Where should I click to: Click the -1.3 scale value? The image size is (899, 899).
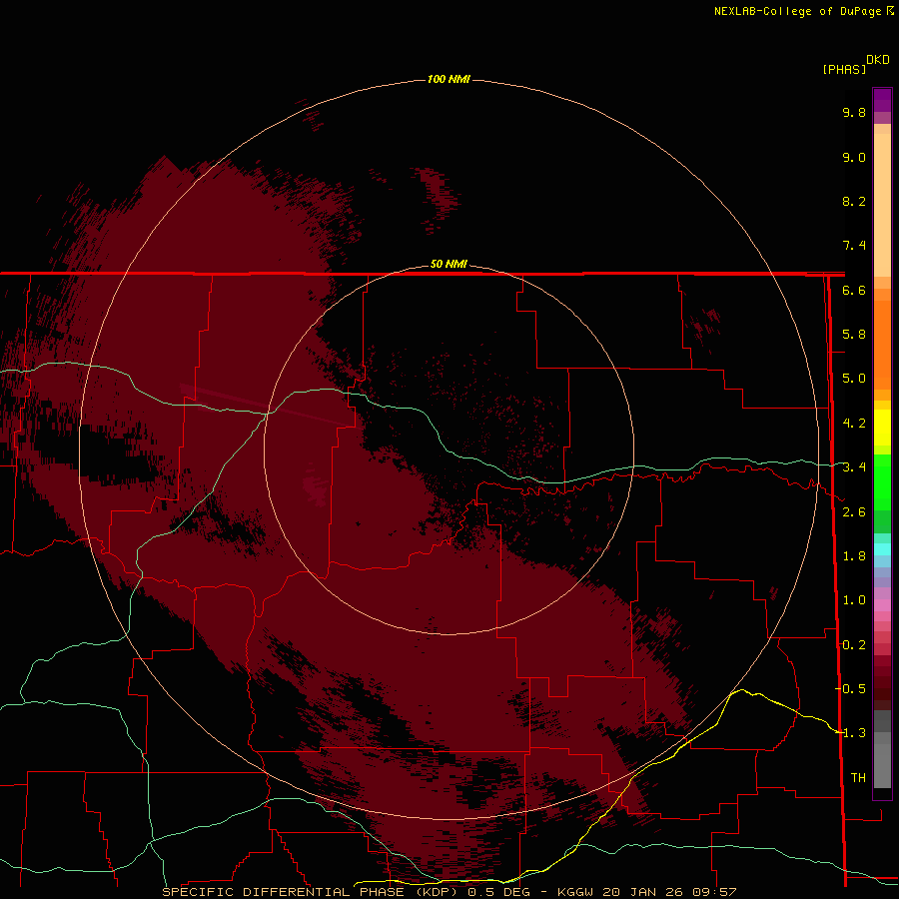coord(850,733)
